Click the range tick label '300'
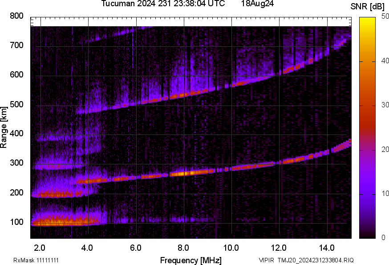This screenshot has width=389, height=265. coord(16,163)
